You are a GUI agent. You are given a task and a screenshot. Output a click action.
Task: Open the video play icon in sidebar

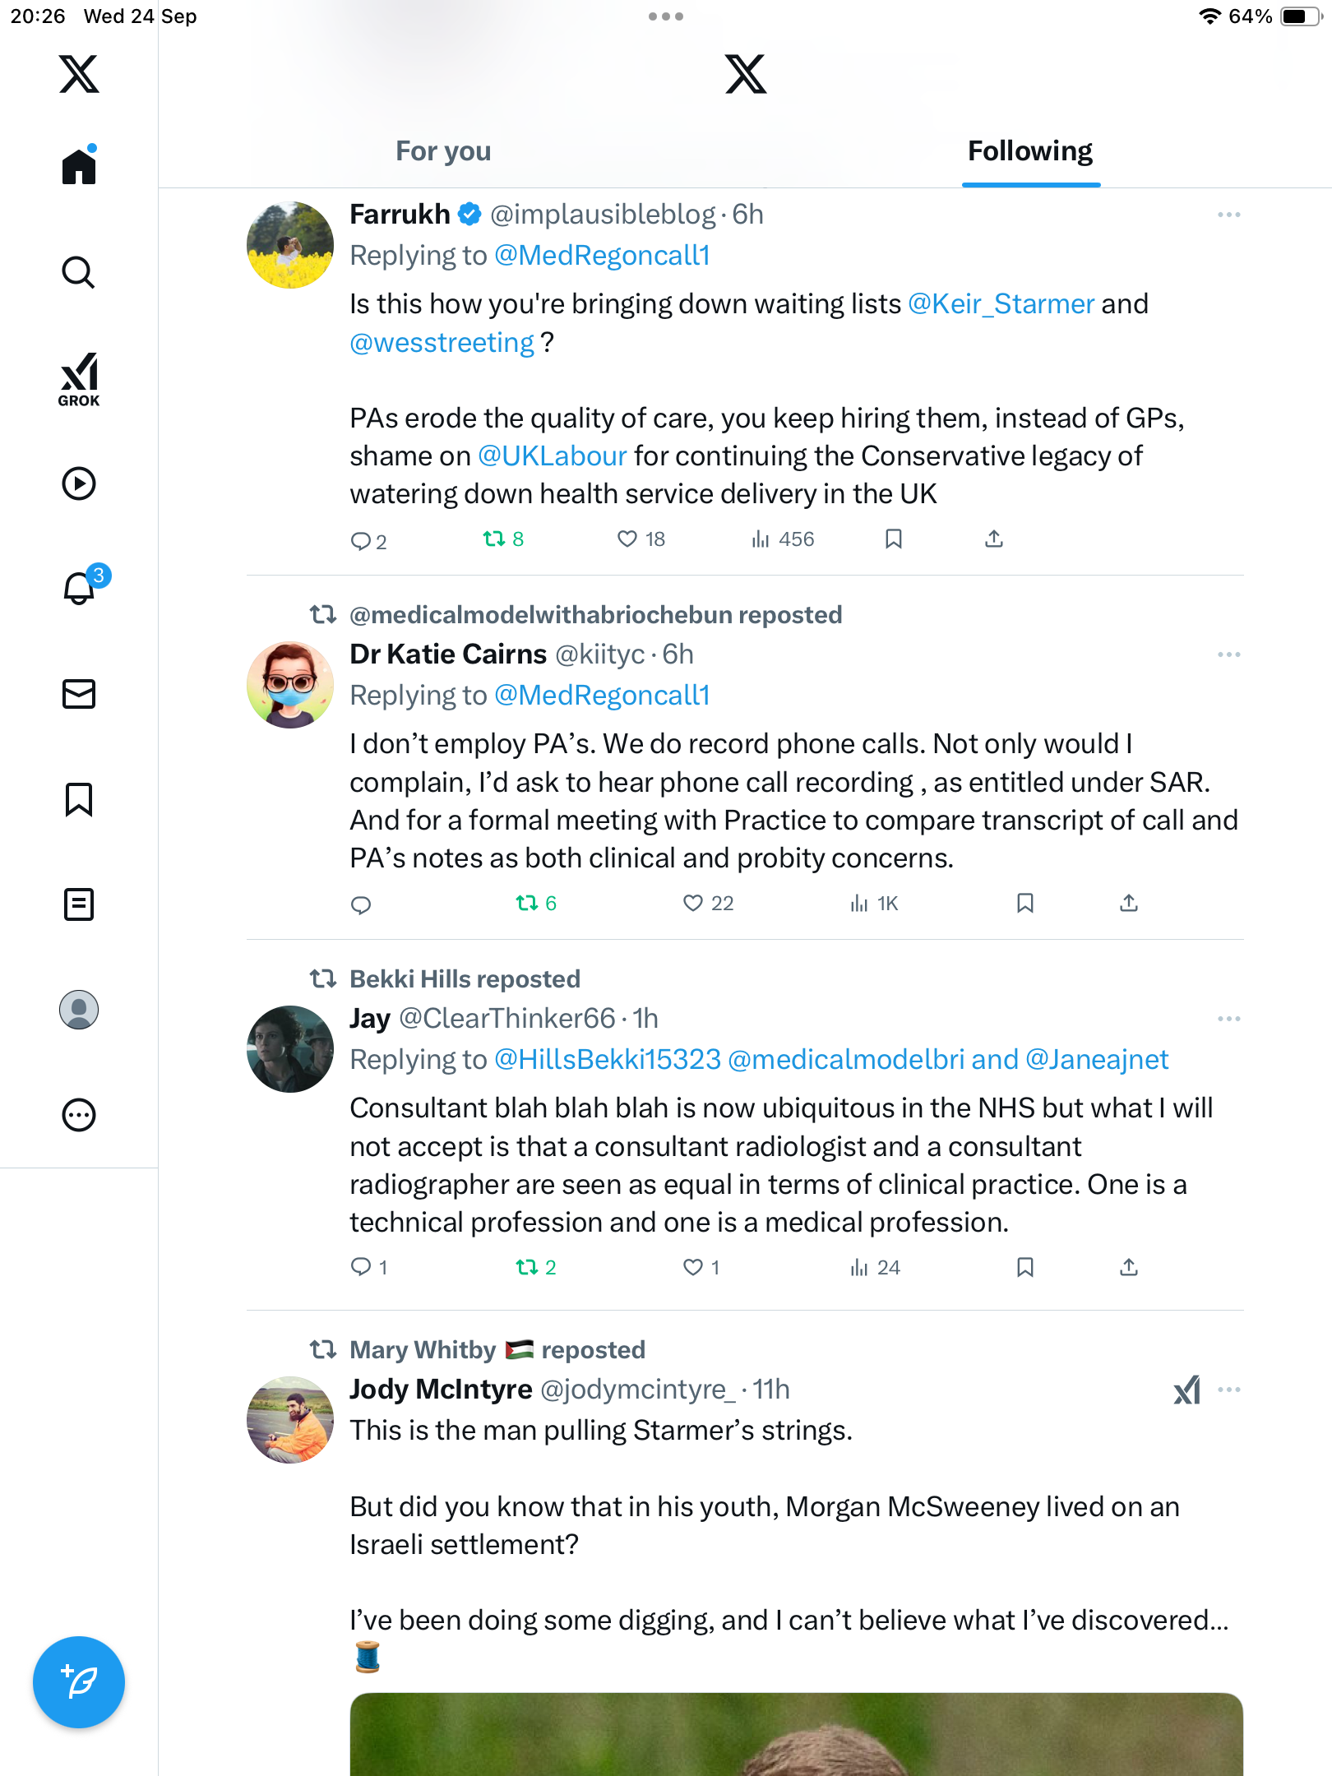[79, 483]
